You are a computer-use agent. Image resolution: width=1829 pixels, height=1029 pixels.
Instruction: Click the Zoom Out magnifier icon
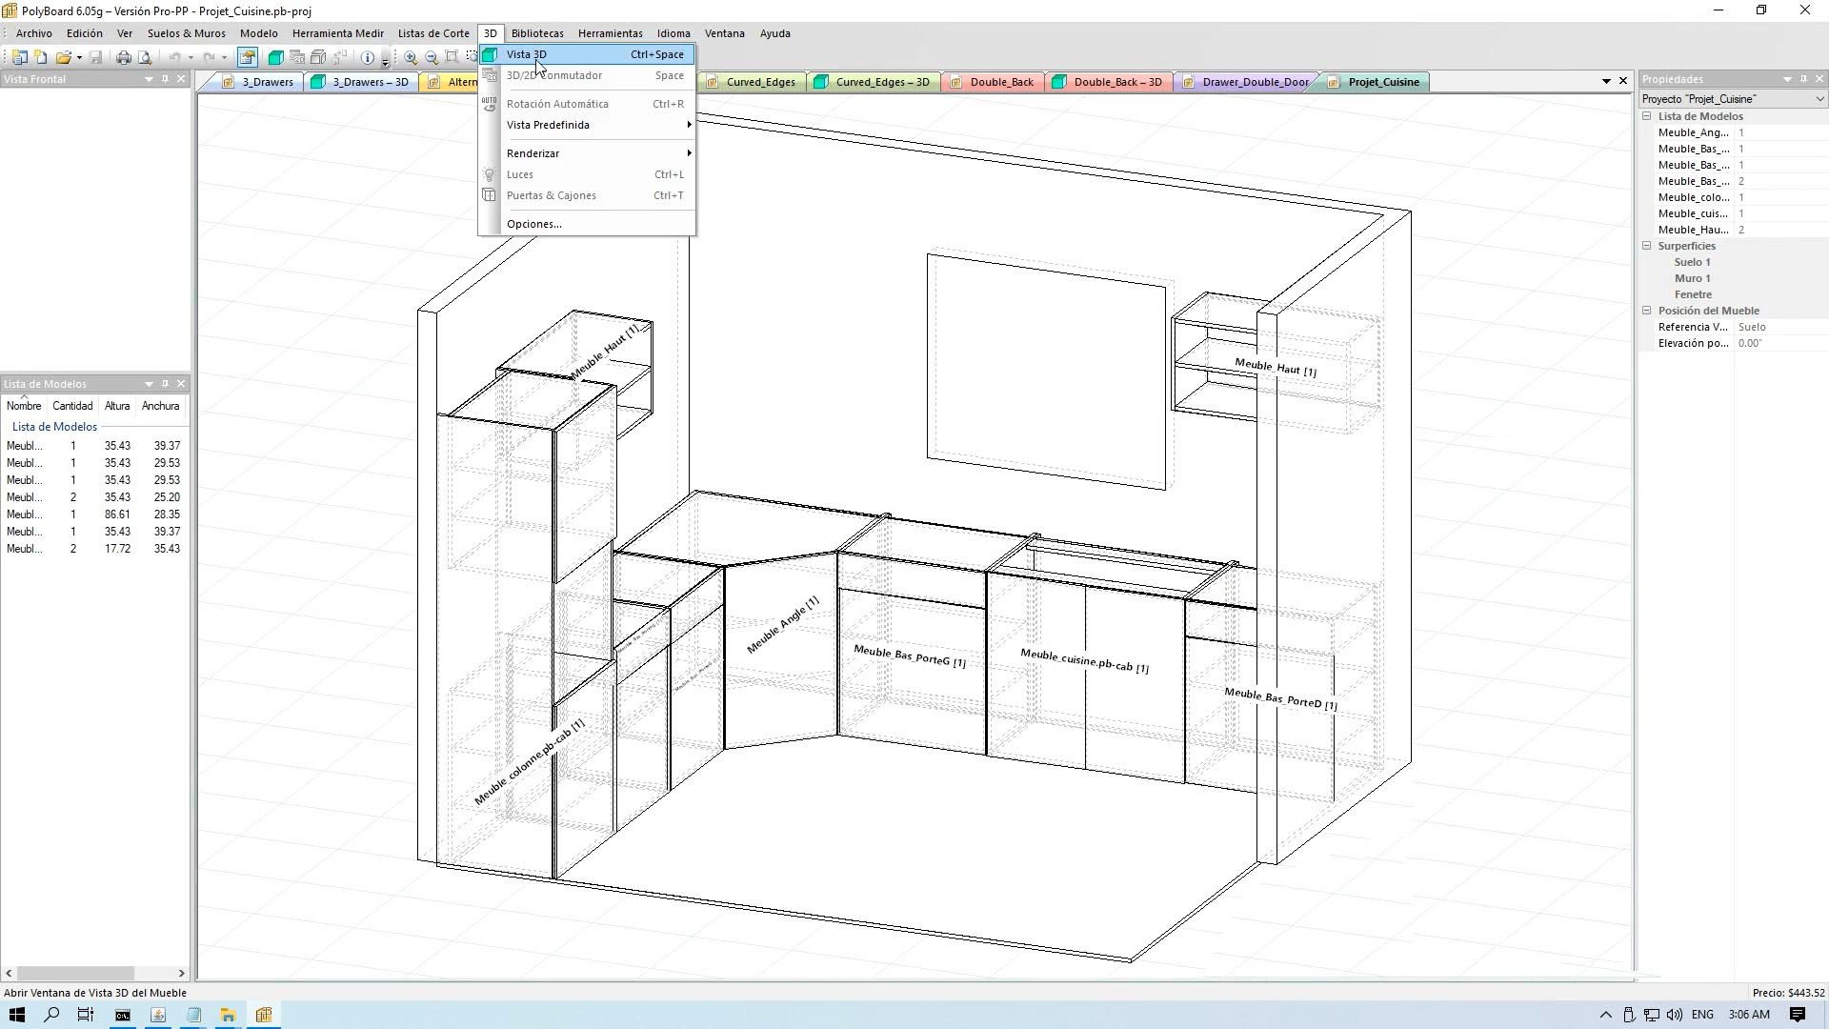click(432, 57)
